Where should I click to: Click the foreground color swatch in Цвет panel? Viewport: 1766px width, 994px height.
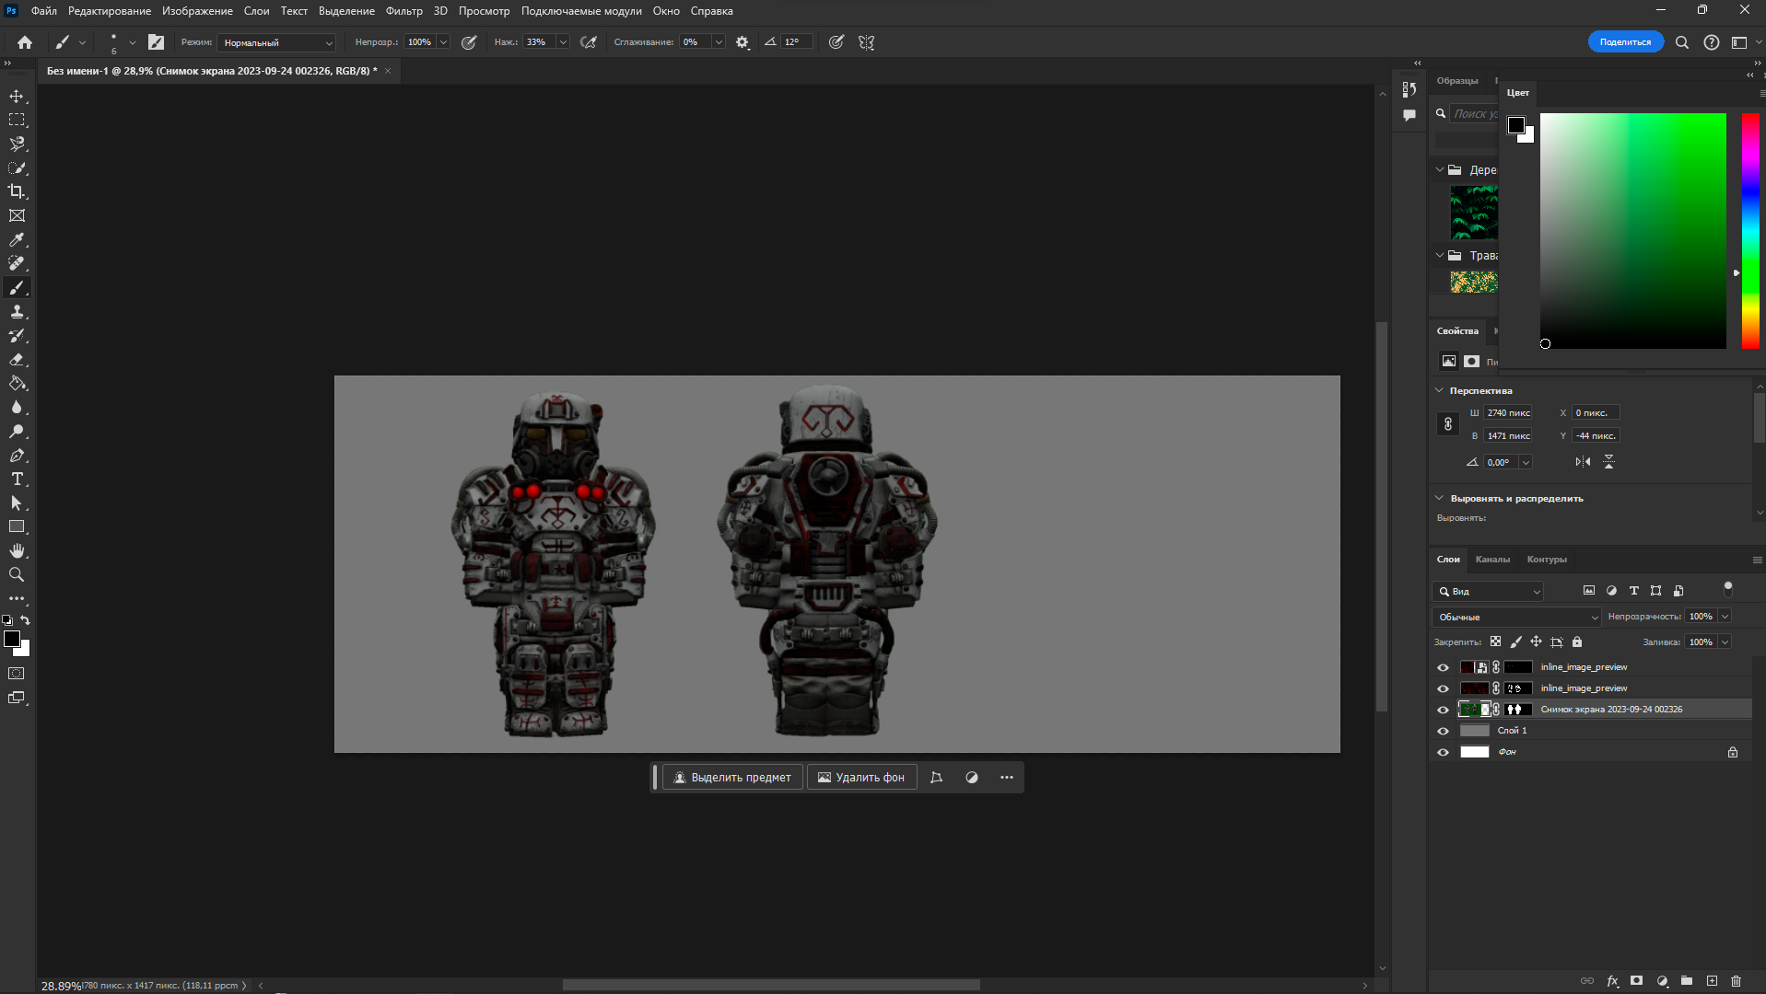(1515, 125)
